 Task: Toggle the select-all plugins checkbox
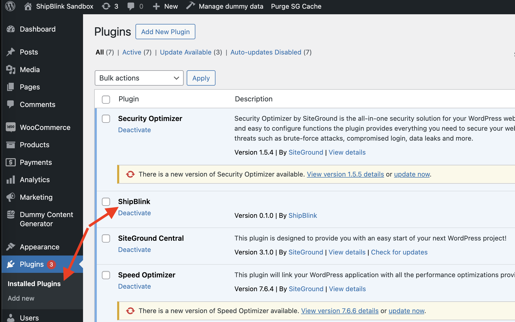(x=106, y=99)
